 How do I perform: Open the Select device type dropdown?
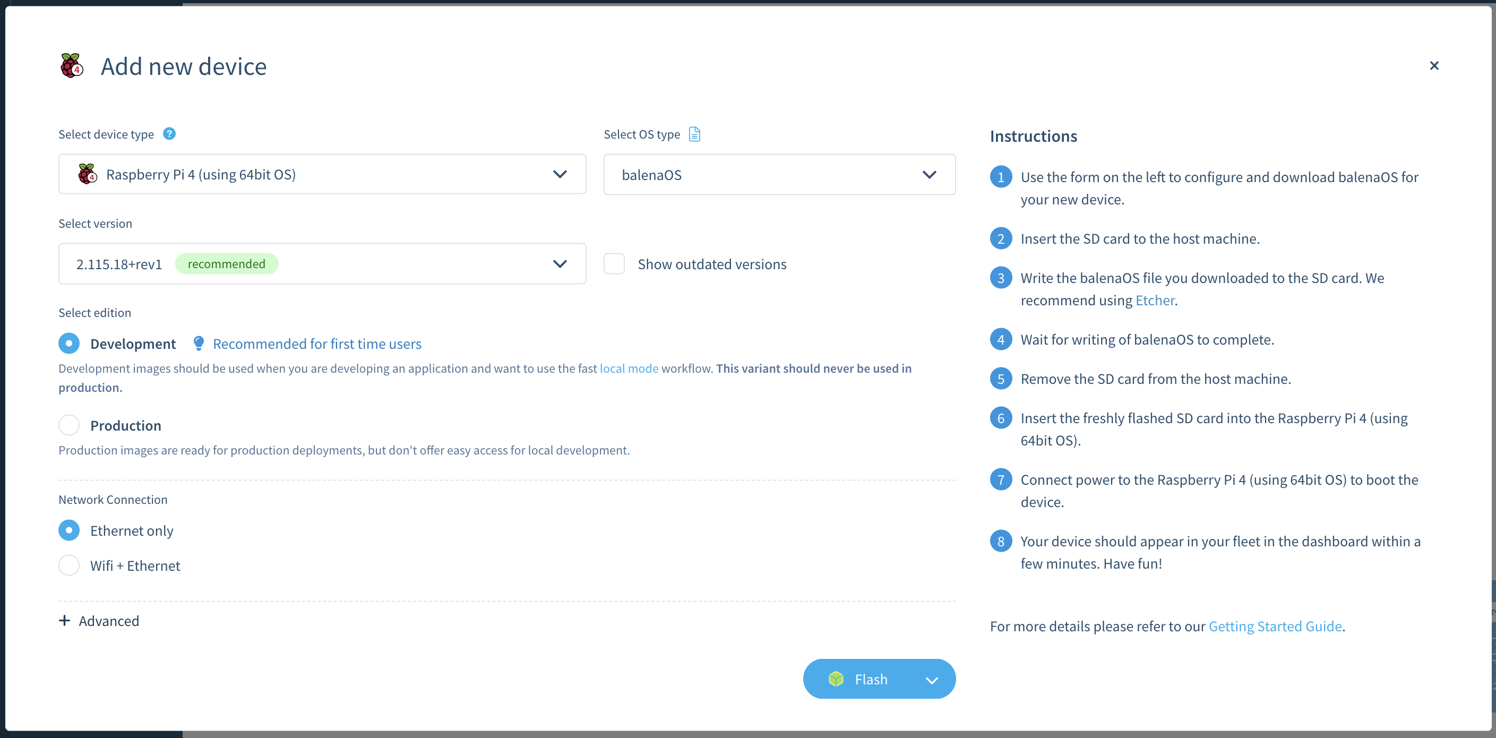tap(323, 174)
